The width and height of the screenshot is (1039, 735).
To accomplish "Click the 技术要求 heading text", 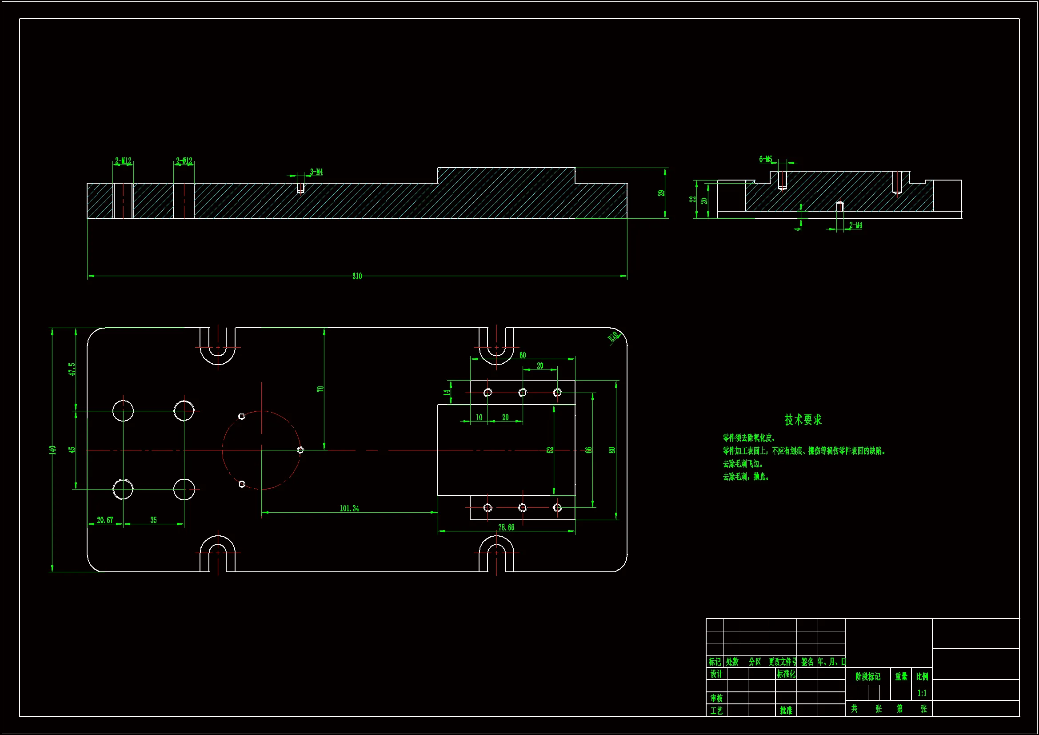I will tap(803, 420).
